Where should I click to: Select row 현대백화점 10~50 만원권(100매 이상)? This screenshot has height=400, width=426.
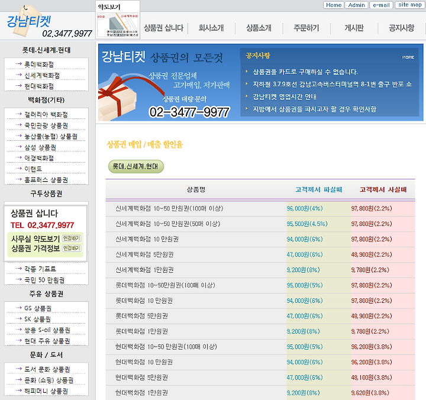point(260,347)
